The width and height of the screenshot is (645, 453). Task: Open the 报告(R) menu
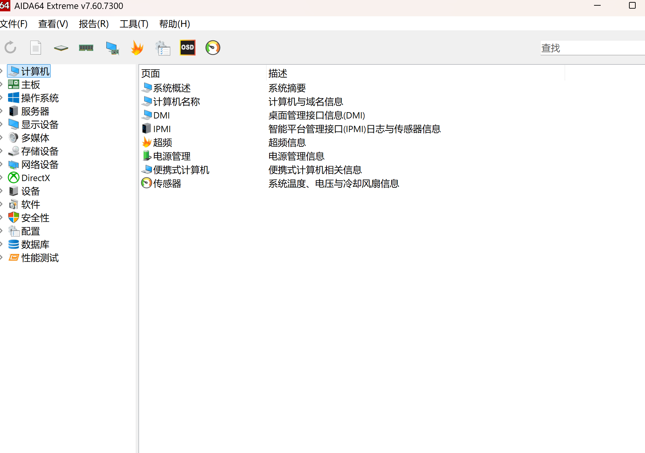(x=94, y=24)
